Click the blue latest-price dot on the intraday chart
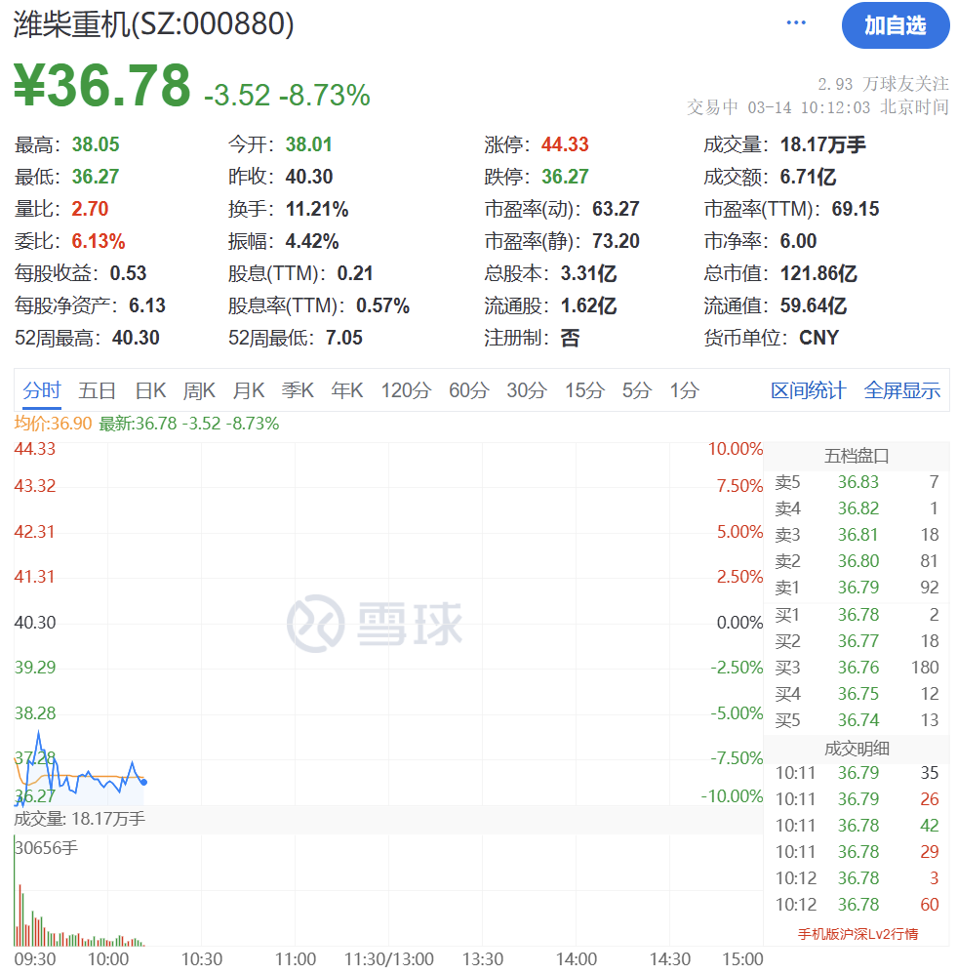 click(x=144, y=782)
